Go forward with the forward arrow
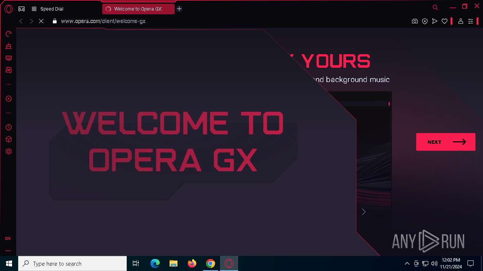 pyautogui.click(x=31, y=21)
